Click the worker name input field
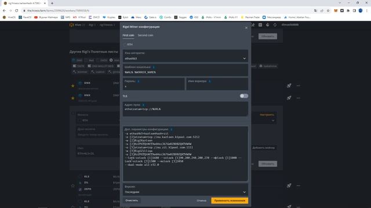Image resolution: width=371 pixels, height=208 pixels. pyautogui.click(x=217, y=84)
